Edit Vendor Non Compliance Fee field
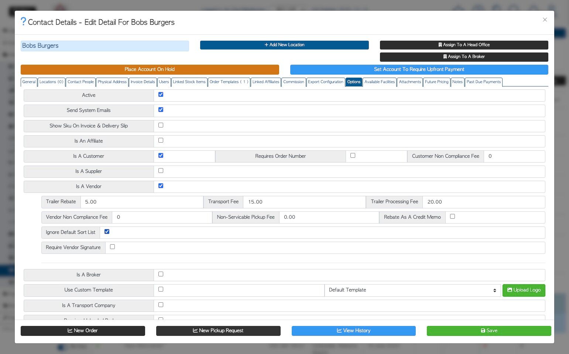 pyautogui.click(x=162, y=217)
